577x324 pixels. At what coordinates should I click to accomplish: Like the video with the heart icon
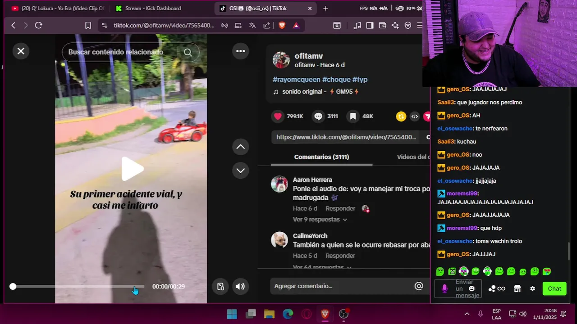[278, 116]
